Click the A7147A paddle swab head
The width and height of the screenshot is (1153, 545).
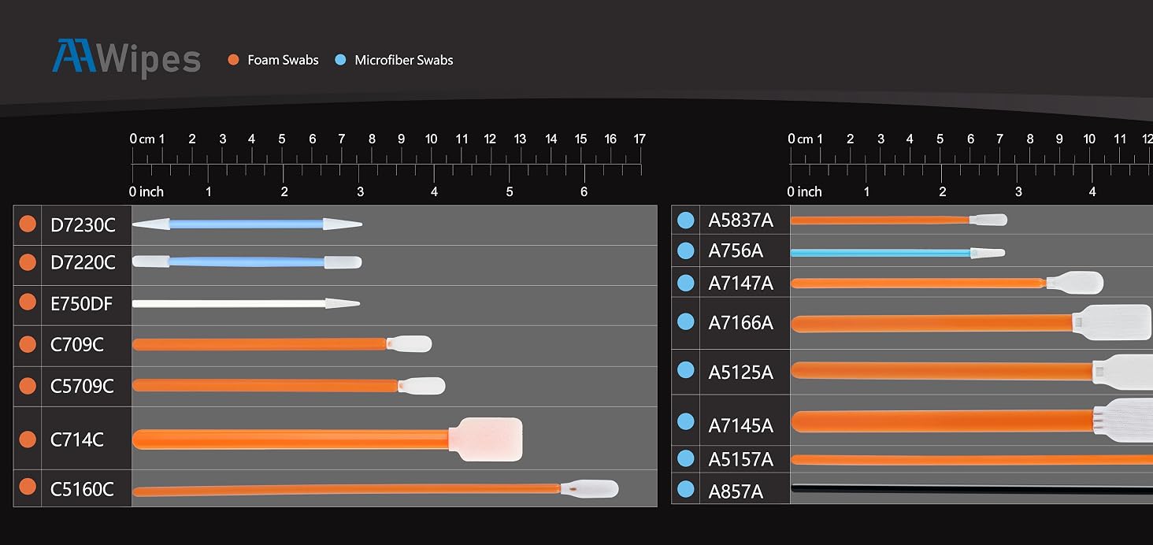click(x=1074, y=283)
